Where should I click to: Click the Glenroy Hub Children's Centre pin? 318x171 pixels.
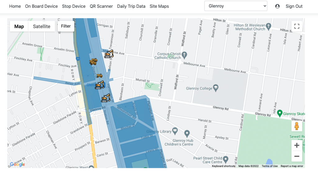[187, 134]
